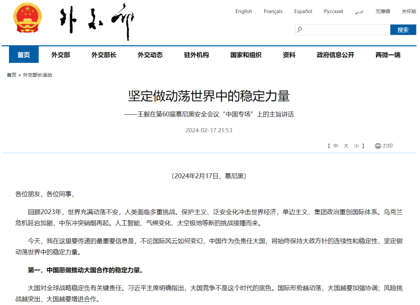The width and height of the screenshot is (420, 305).
Task: Switch to the 关怀版 care edition
Action: [x=408, y=11]
